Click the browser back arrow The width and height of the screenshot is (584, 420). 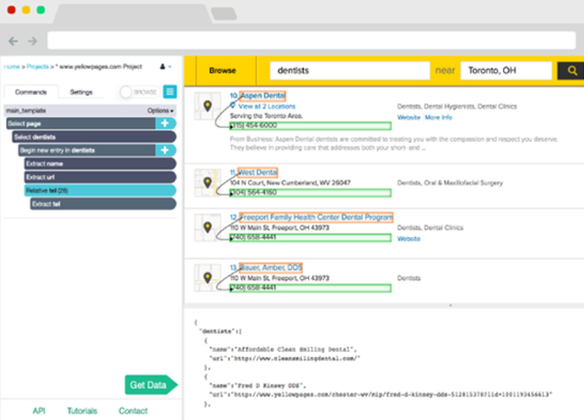pyautogui.click(x=13, y=40)
